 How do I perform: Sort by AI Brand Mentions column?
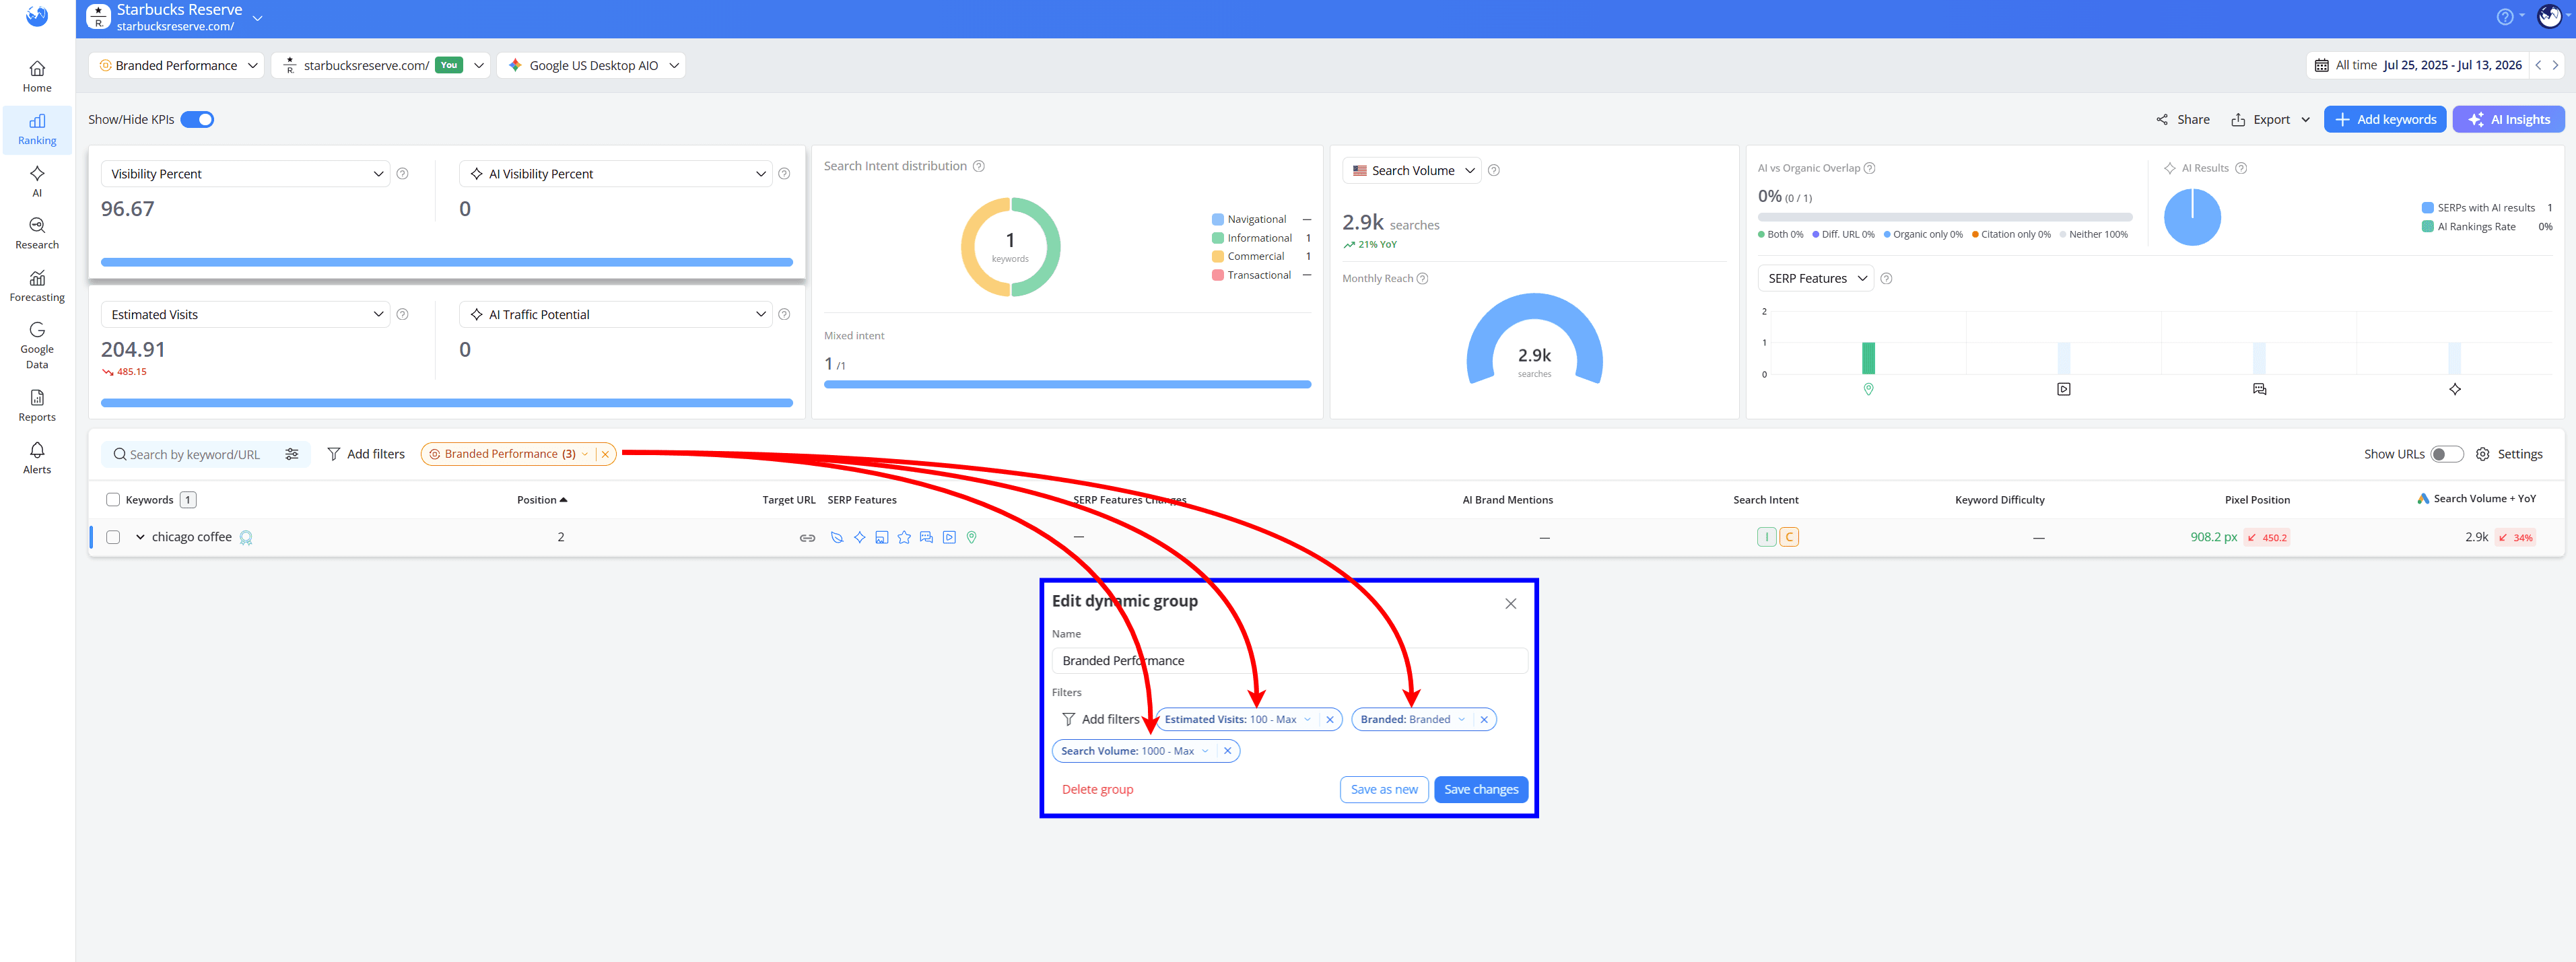(1507, 500)
